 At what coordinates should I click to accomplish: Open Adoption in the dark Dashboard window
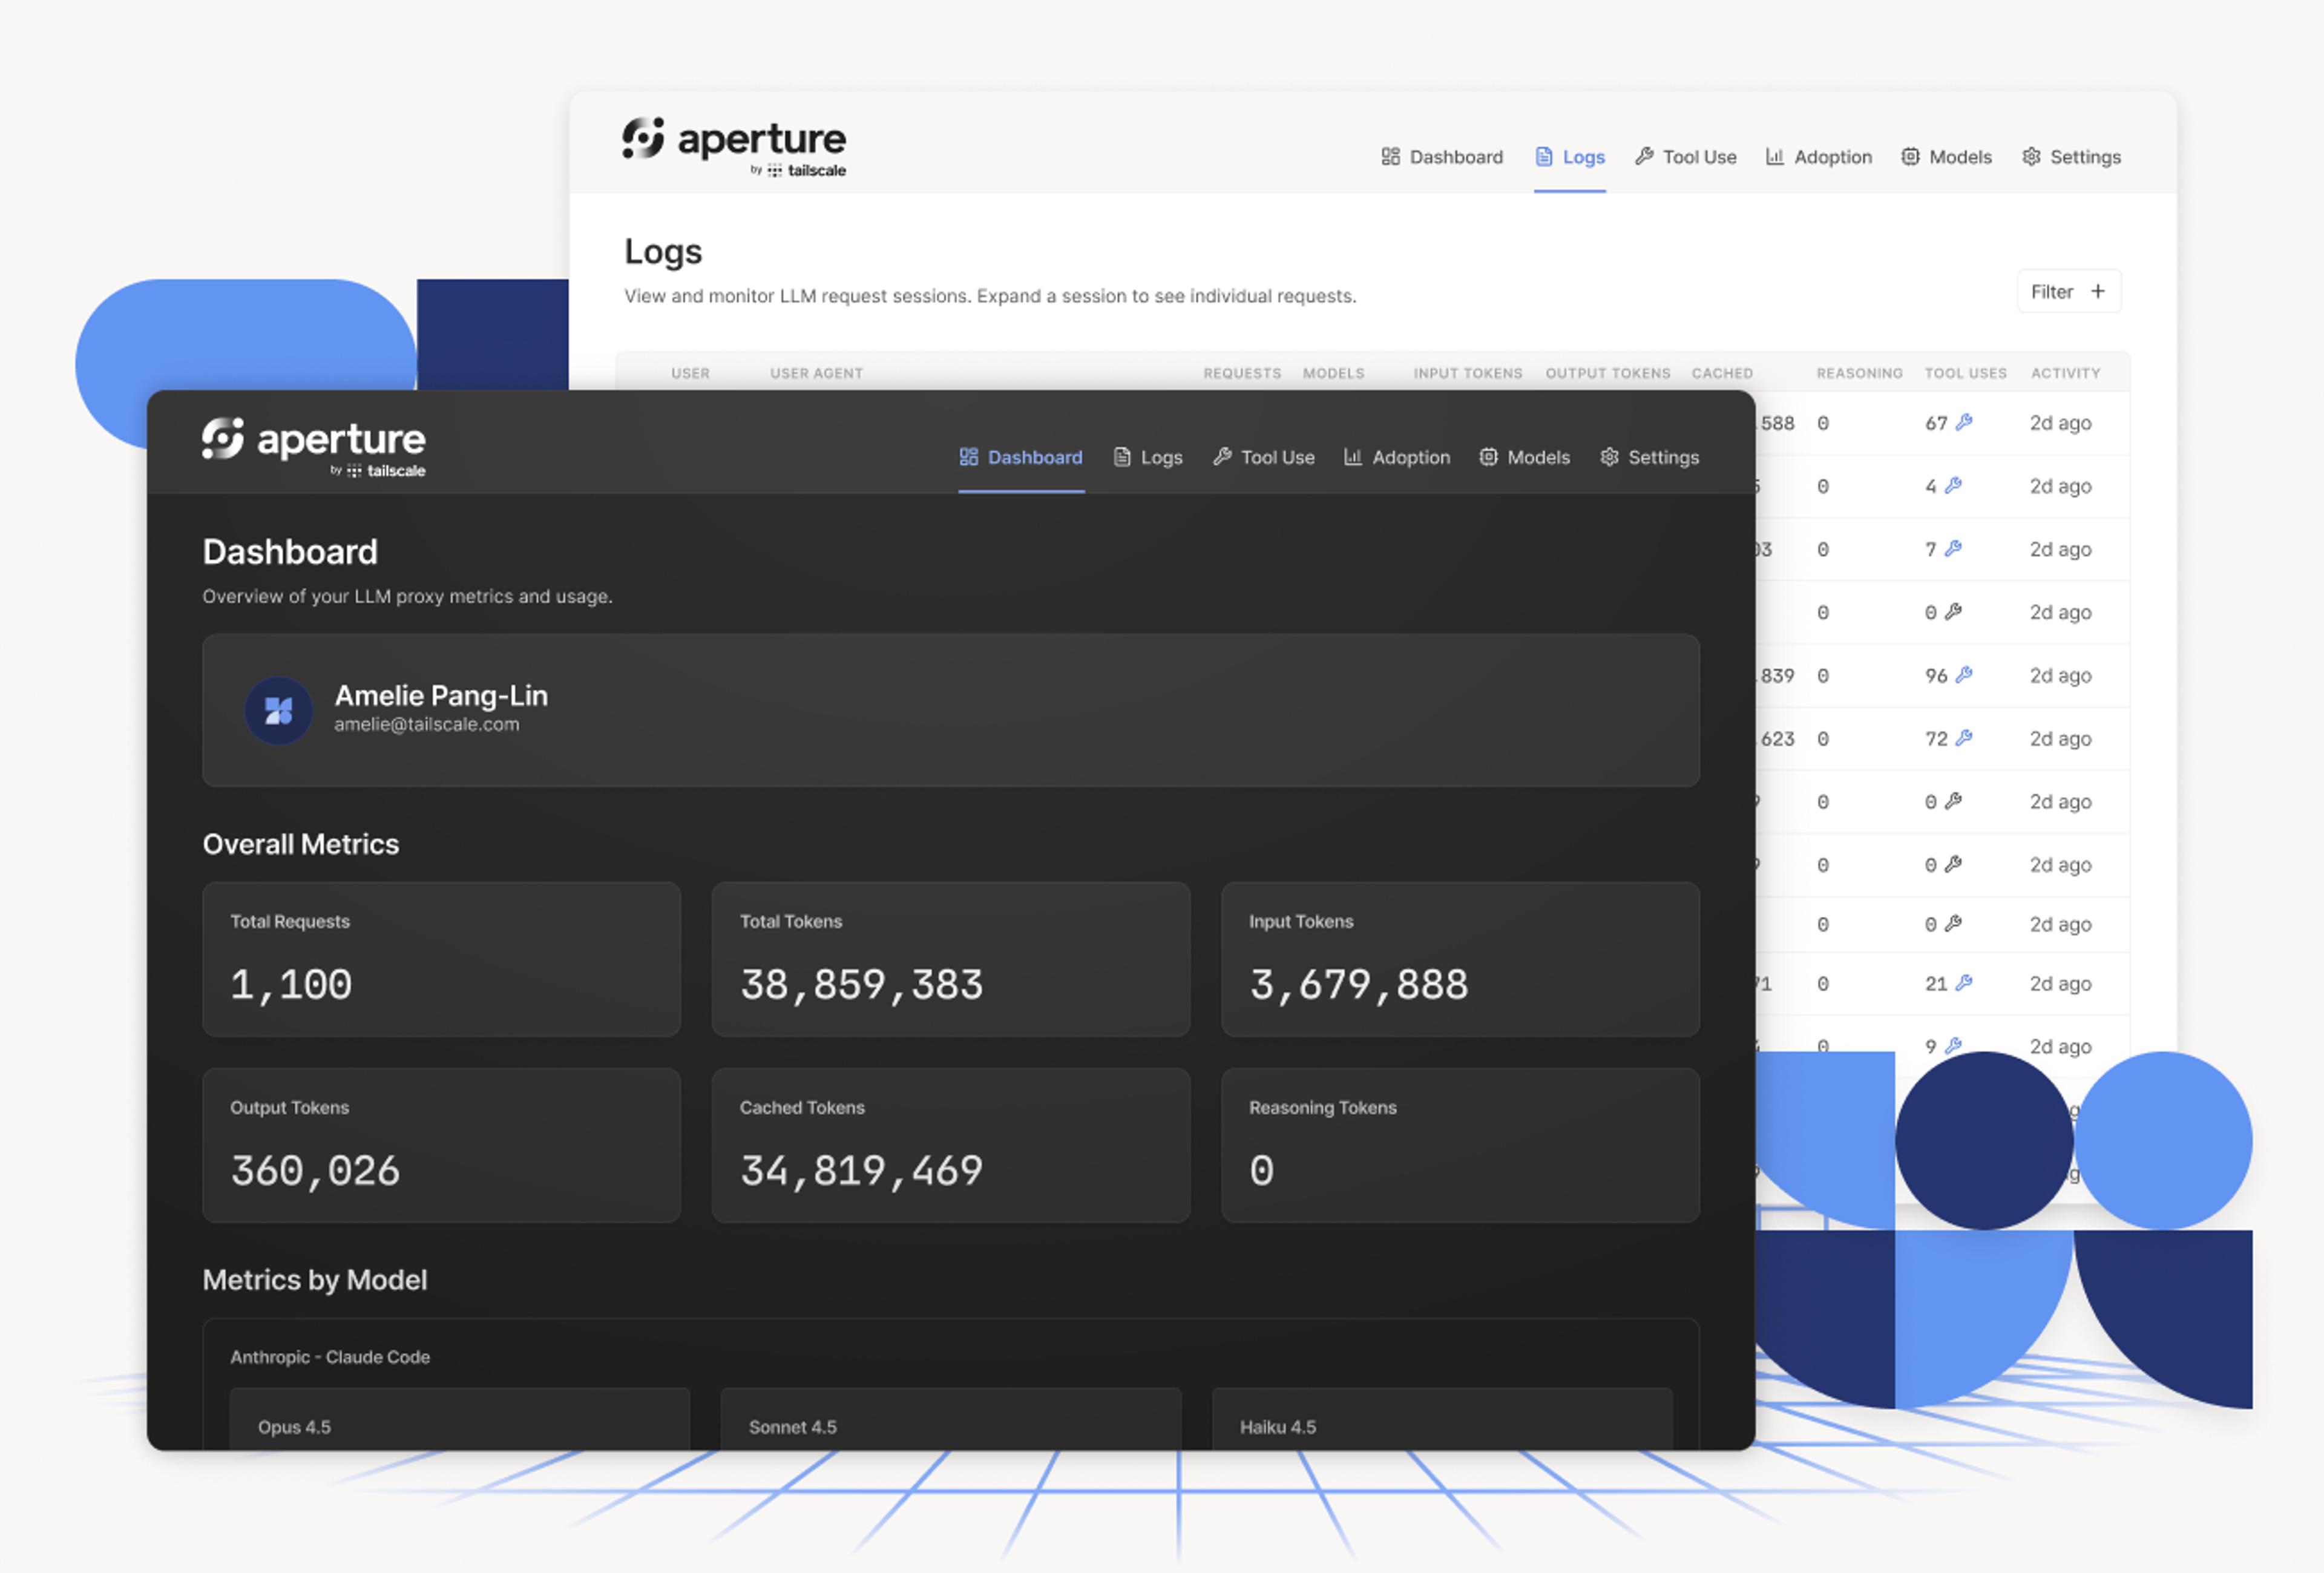(x=1397, y=457)
